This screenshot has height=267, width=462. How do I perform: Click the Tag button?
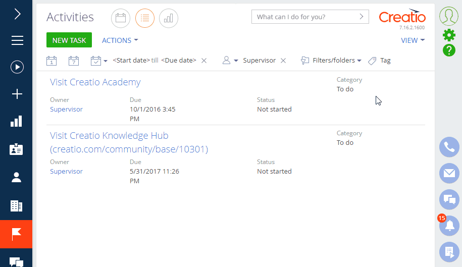pos(380,61)
